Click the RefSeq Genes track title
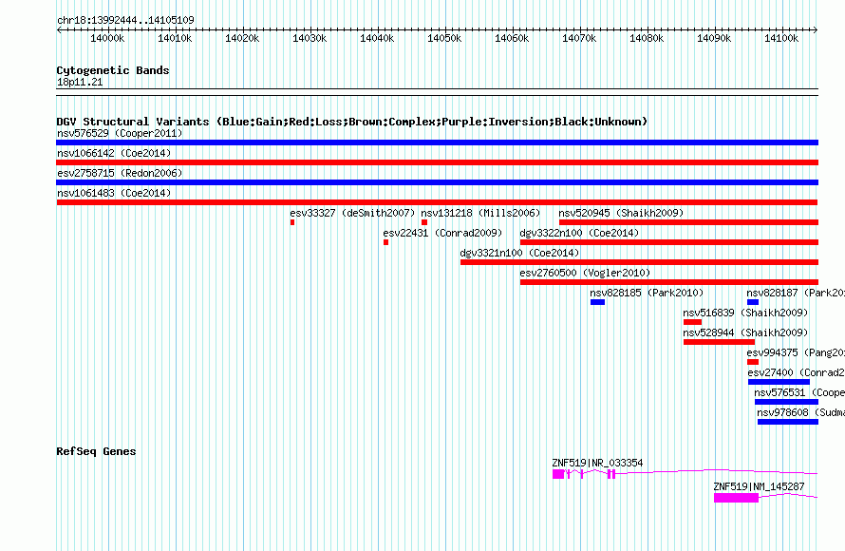Screen dimensions: 845x551 96,451
